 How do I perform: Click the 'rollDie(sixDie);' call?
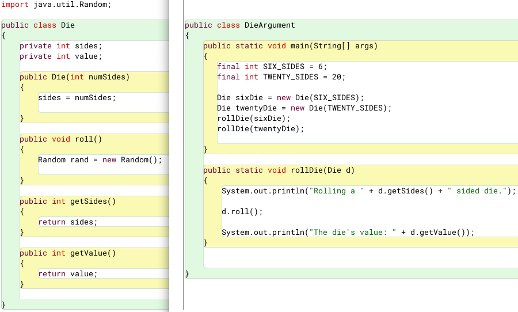pos(253,119)
